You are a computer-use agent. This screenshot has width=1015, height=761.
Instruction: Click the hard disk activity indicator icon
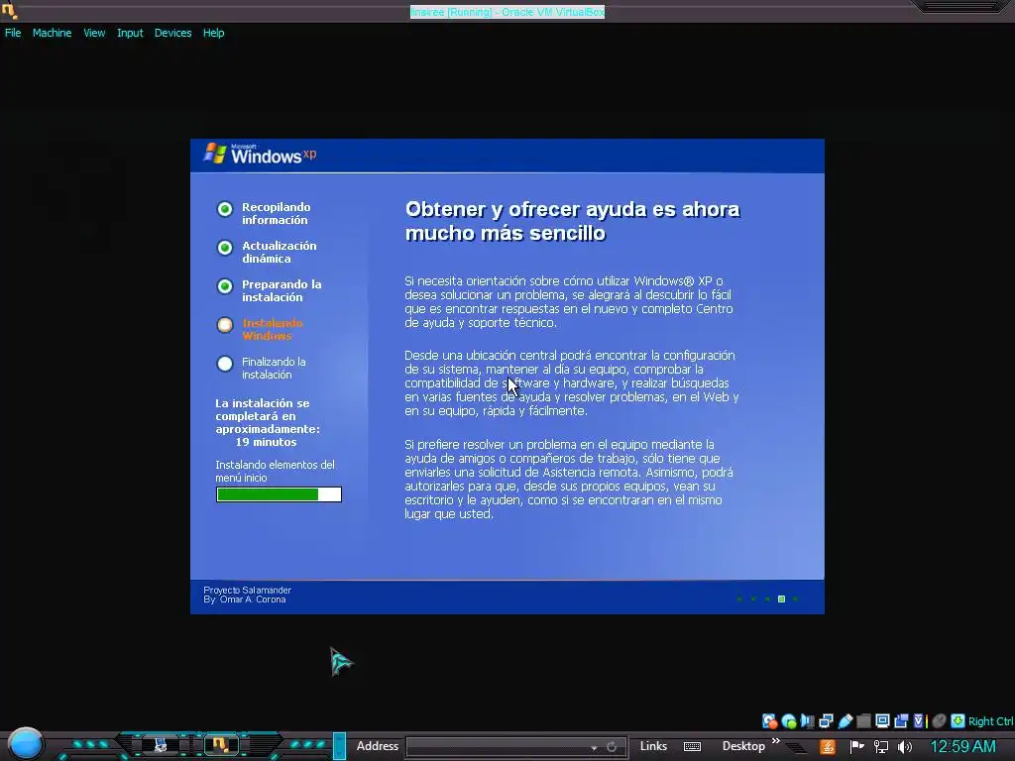tap(769, 721)
